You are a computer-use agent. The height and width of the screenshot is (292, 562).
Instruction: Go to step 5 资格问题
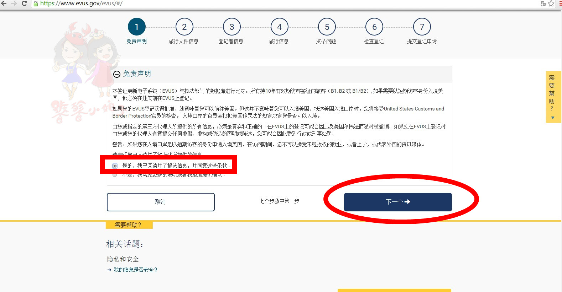[327, 27]
